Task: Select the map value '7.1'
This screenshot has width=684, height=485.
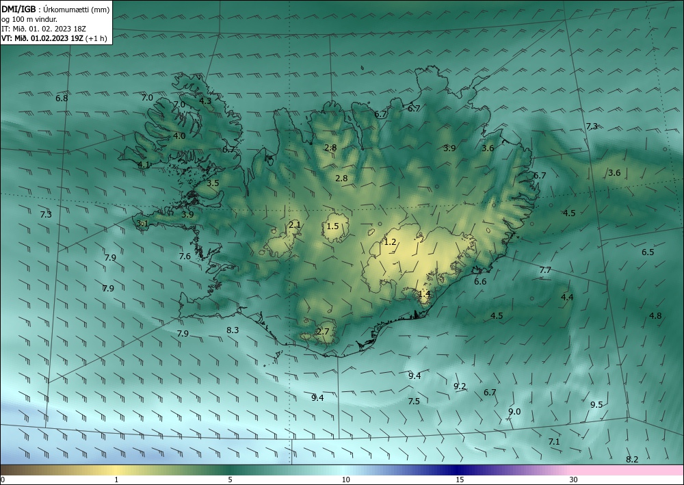Action: point(554,442)
